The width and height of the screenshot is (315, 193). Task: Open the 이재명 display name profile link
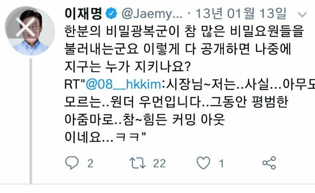coord(84,13)
